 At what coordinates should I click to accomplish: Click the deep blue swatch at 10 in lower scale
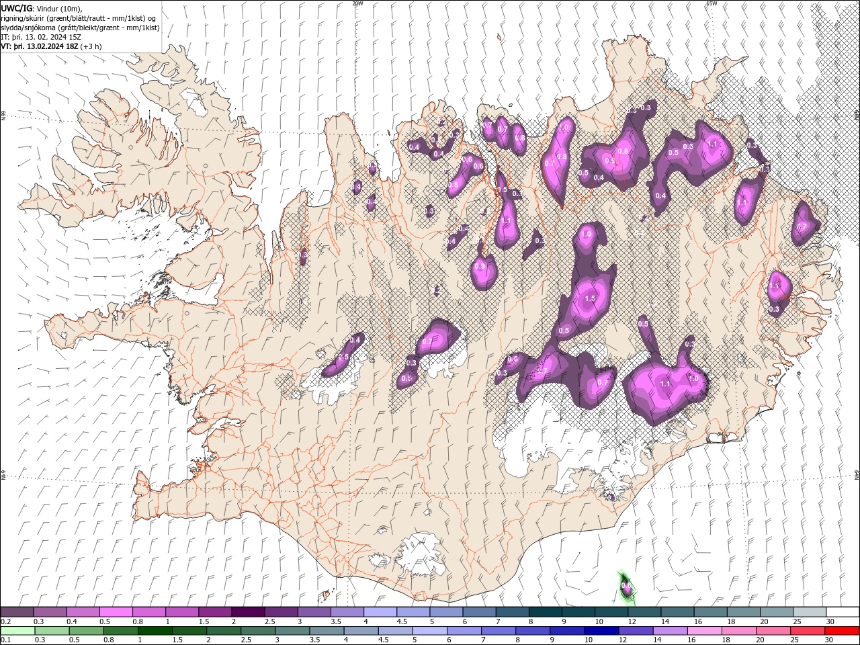click(602, 631)
